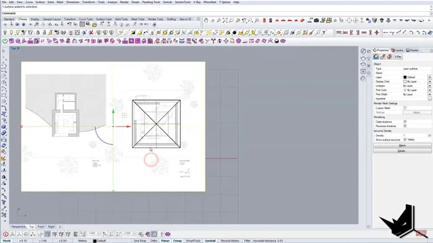Toggle Gumball in status bar

pyautogui.click(x=210, y=241)
